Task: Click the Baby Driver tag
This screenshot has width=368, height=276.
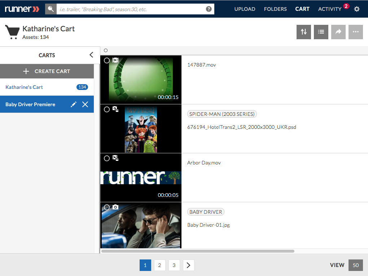Action: pyautogui.click(x=206, y=212)
